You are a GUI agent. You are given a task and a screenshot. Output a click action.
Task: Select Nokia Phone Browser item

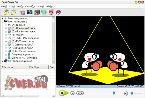click(24, 51)
